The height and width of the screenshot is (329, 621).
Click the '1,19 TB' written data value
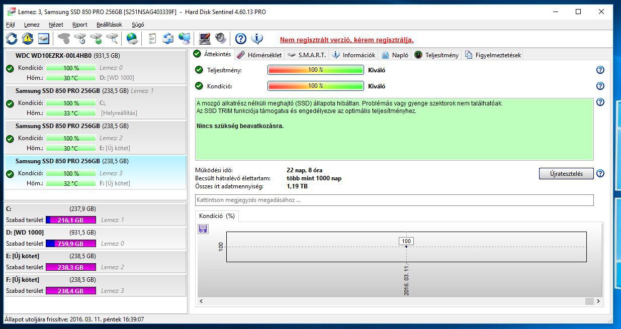[x=297, y=186]
